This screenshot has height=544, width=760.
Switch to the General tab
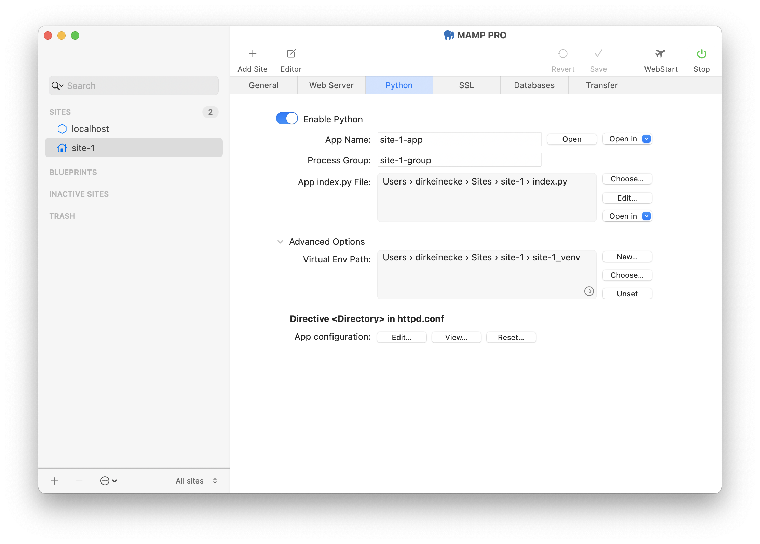pos(264,85)
